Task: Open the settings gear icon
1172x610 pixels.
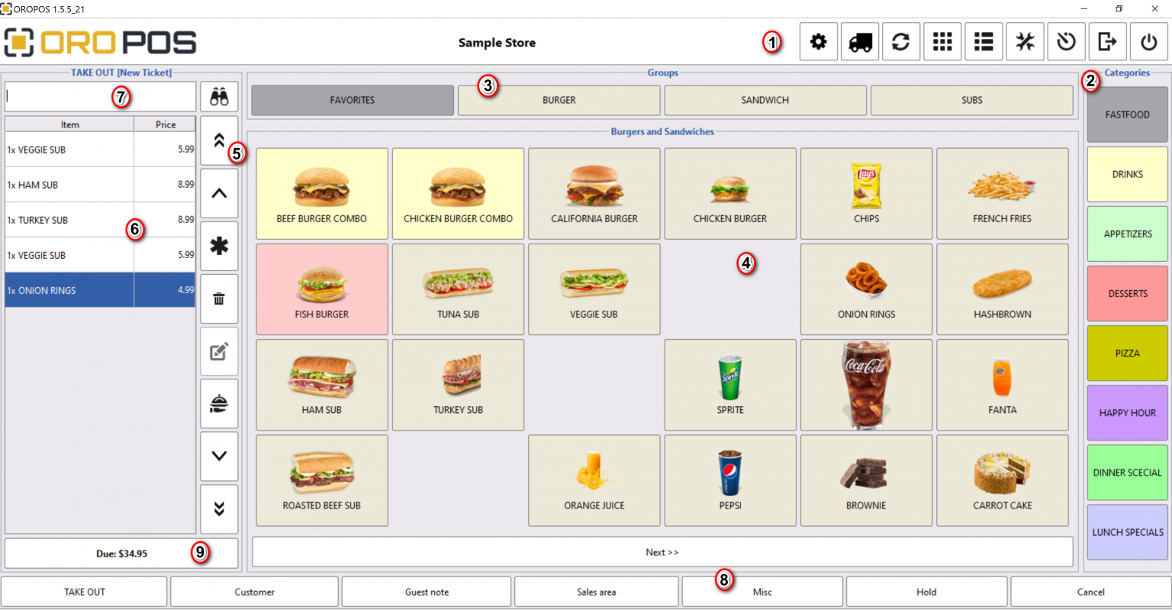Action: (x=818, y=41)
